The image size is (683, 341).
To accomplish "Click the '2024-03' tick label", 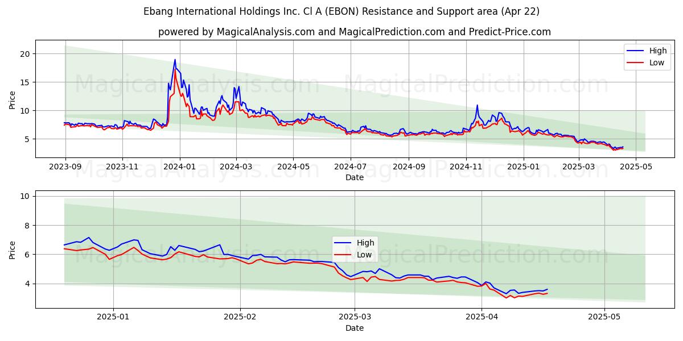I will pos(236,167).
